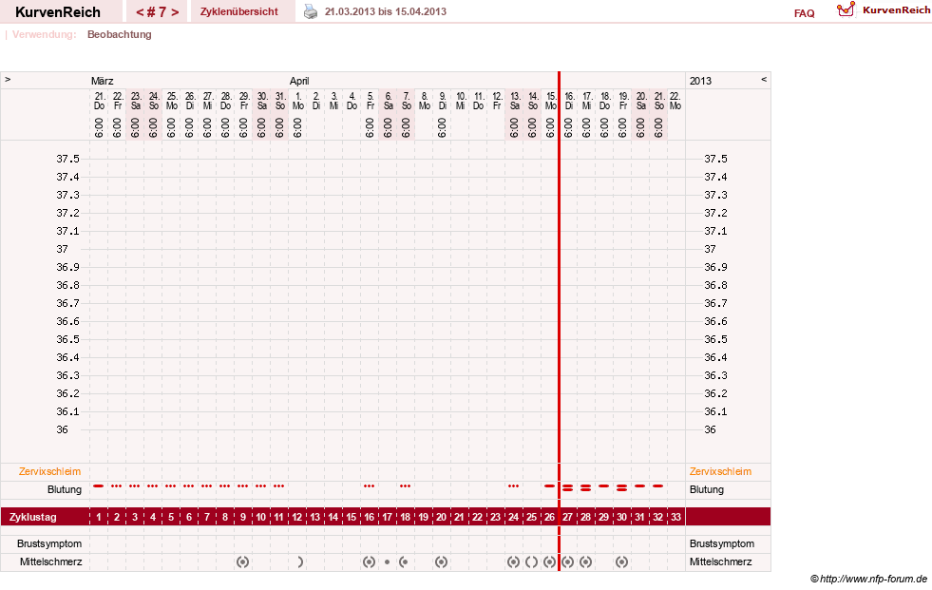The width and height of the screenshot is (932, 590).
Task: Select cycle day 33 in Zyklustag row
Action: 675,517
